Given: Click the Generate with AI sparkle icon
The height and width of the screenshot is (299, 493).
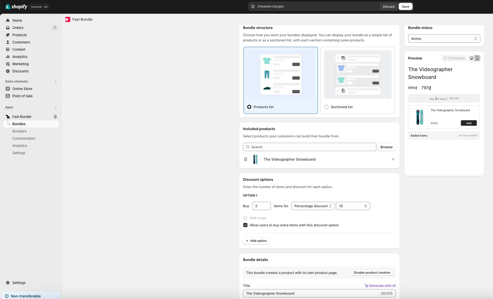Looking at the screenshot, I should [366, 286].
